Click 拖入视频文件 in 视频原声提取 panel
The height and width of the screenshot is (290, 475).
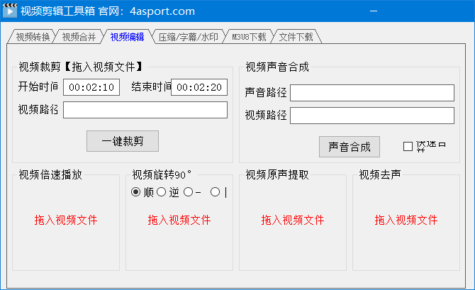pyautogui.click(x=293, y=220)
